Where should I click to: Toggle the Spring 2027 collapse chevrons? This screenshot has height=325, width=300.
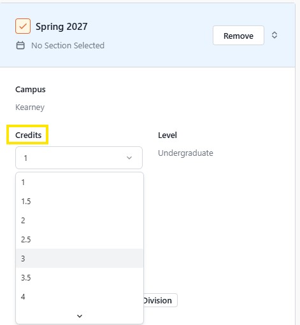click(275, 35)
